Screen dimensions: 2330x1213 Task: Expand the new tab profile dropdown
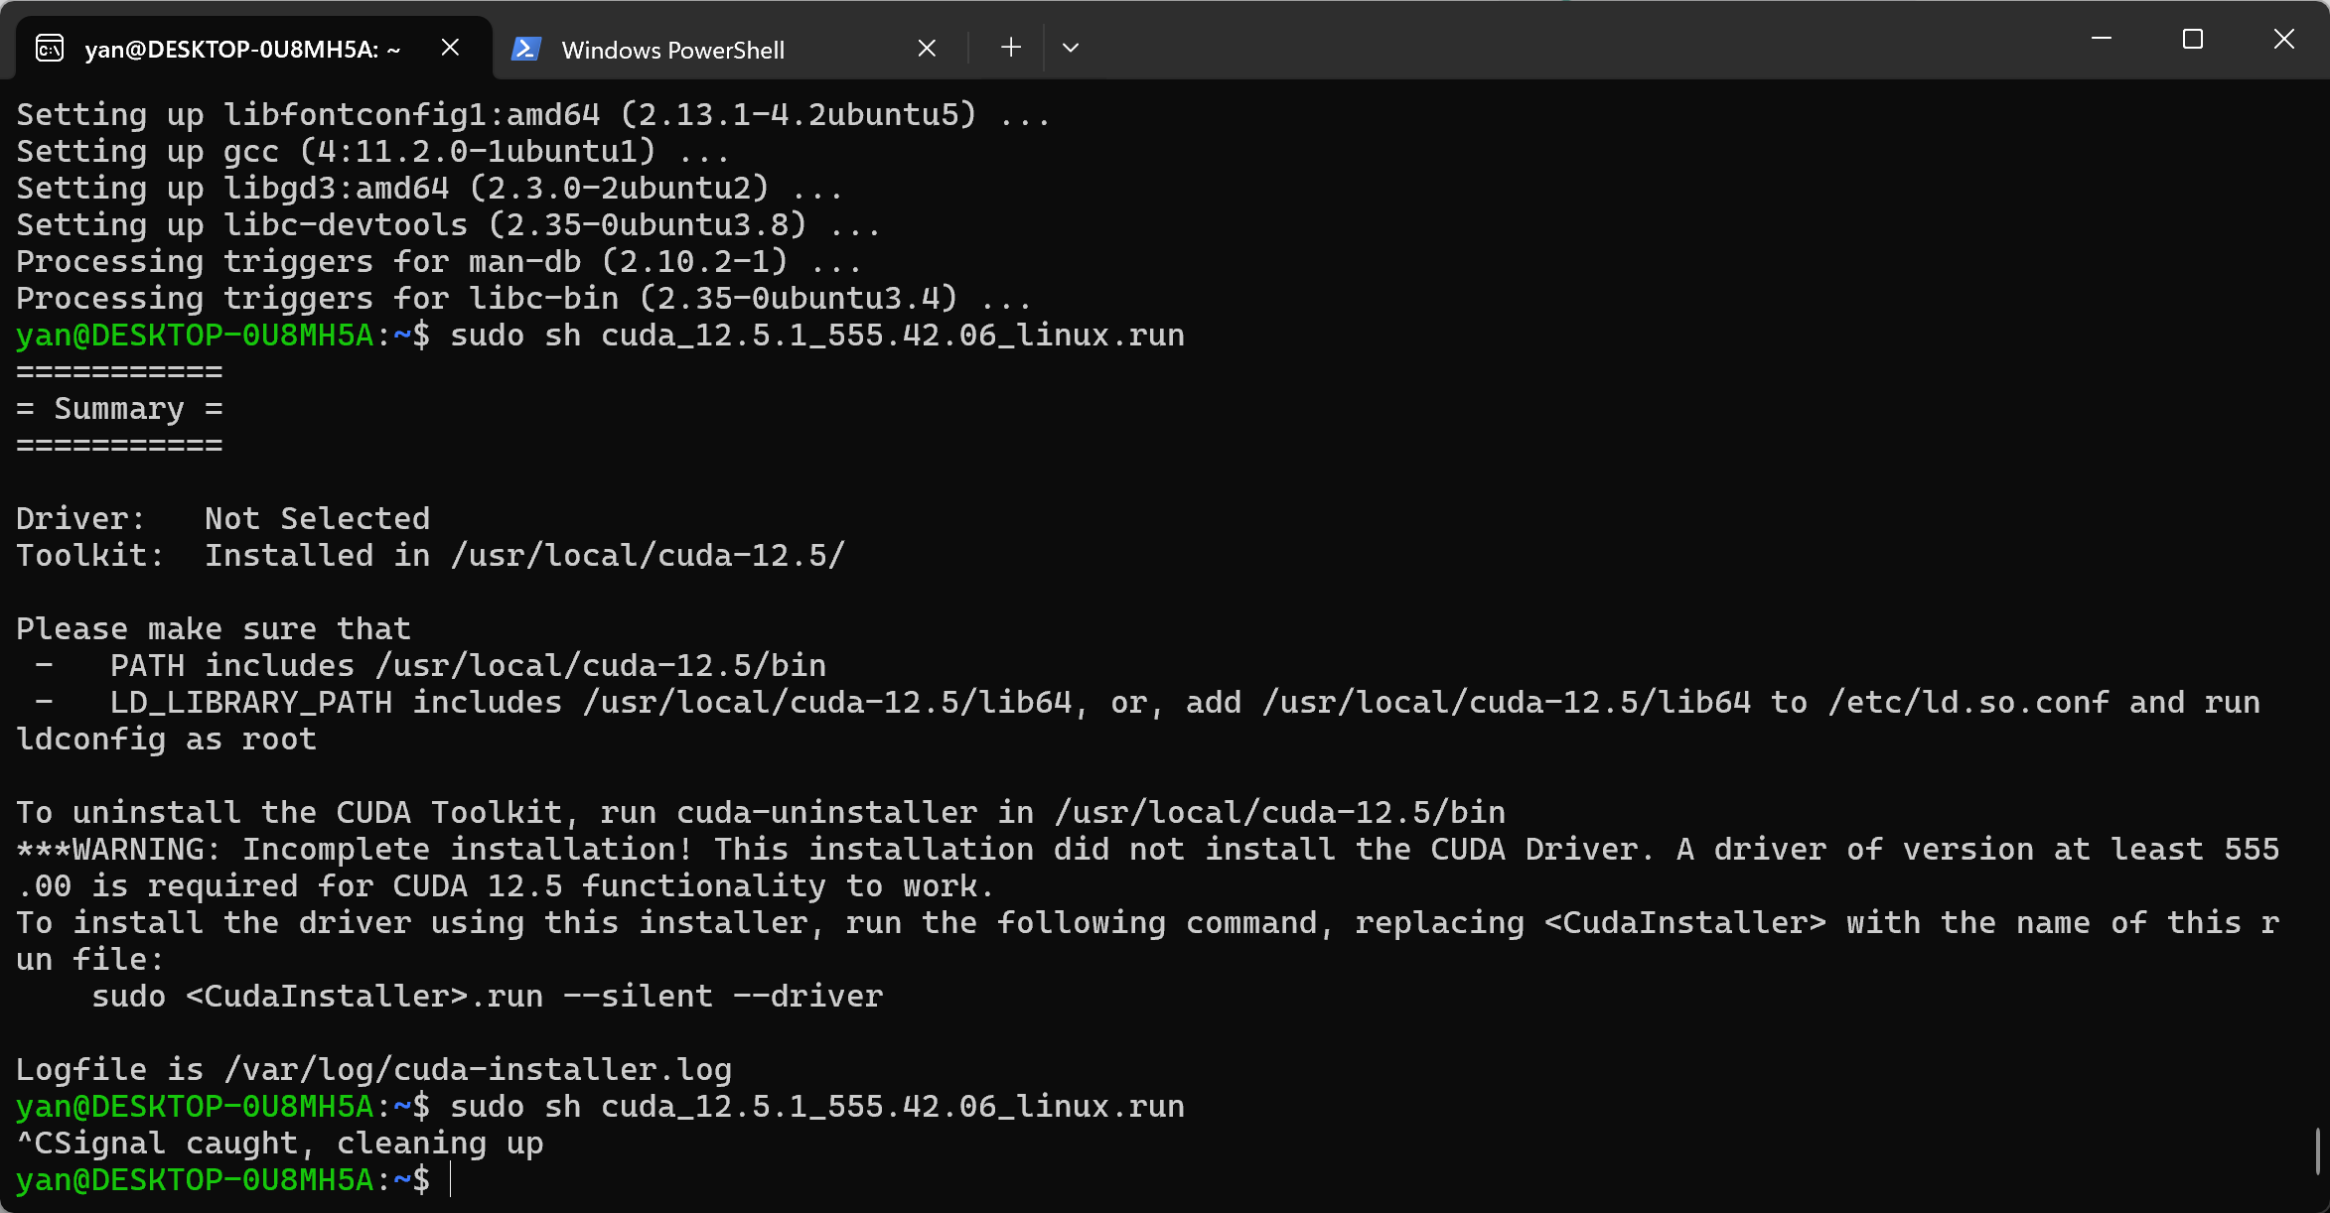click(x=1070, y=47)
